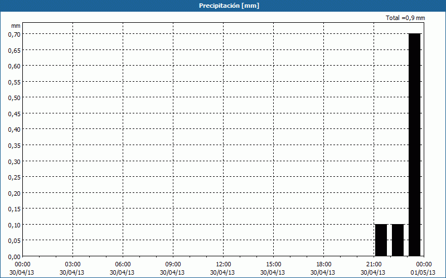Click the 0,00 y-axis label
This screenshot has width=446, height=278.
point(14,257)
